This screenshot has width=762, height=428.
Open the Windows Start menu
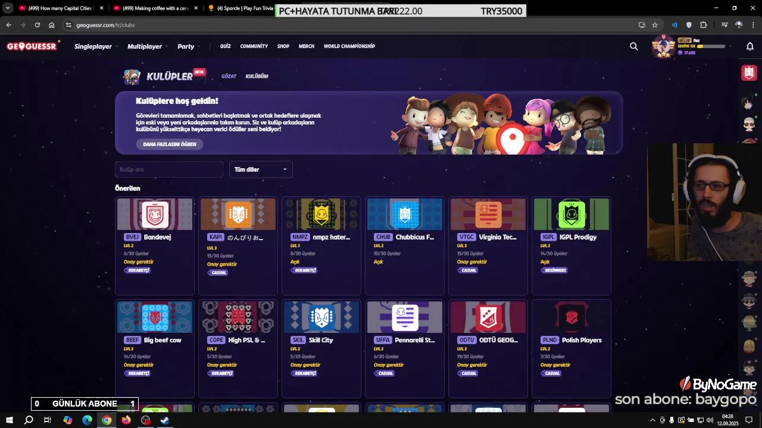pos(10,420)
